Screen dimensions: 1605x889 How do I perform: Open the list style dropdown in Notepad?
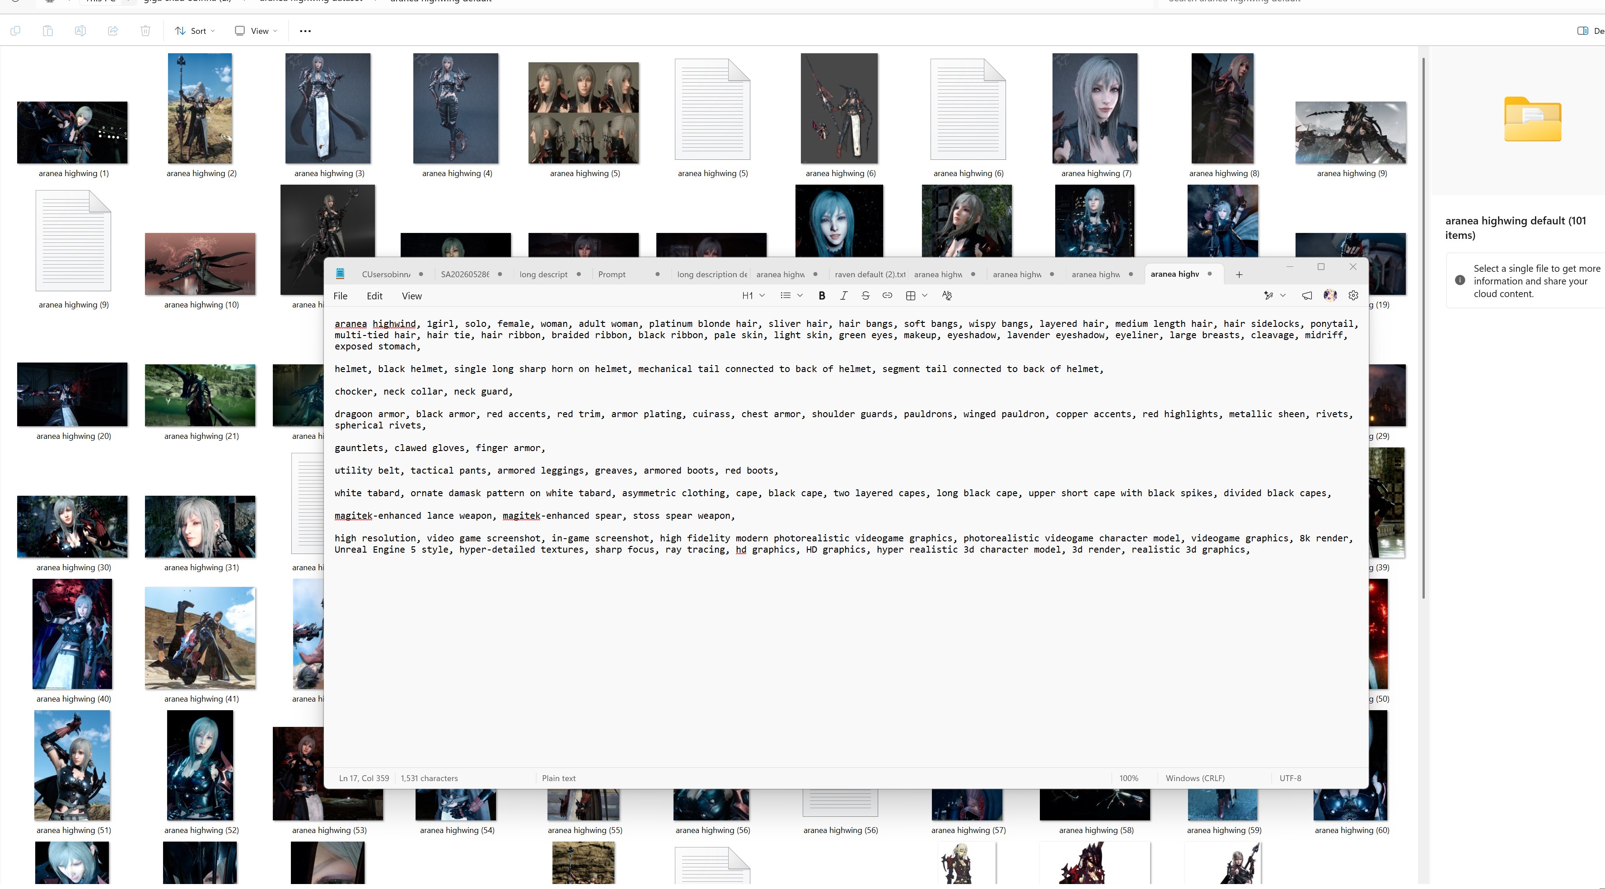[791, 296]
